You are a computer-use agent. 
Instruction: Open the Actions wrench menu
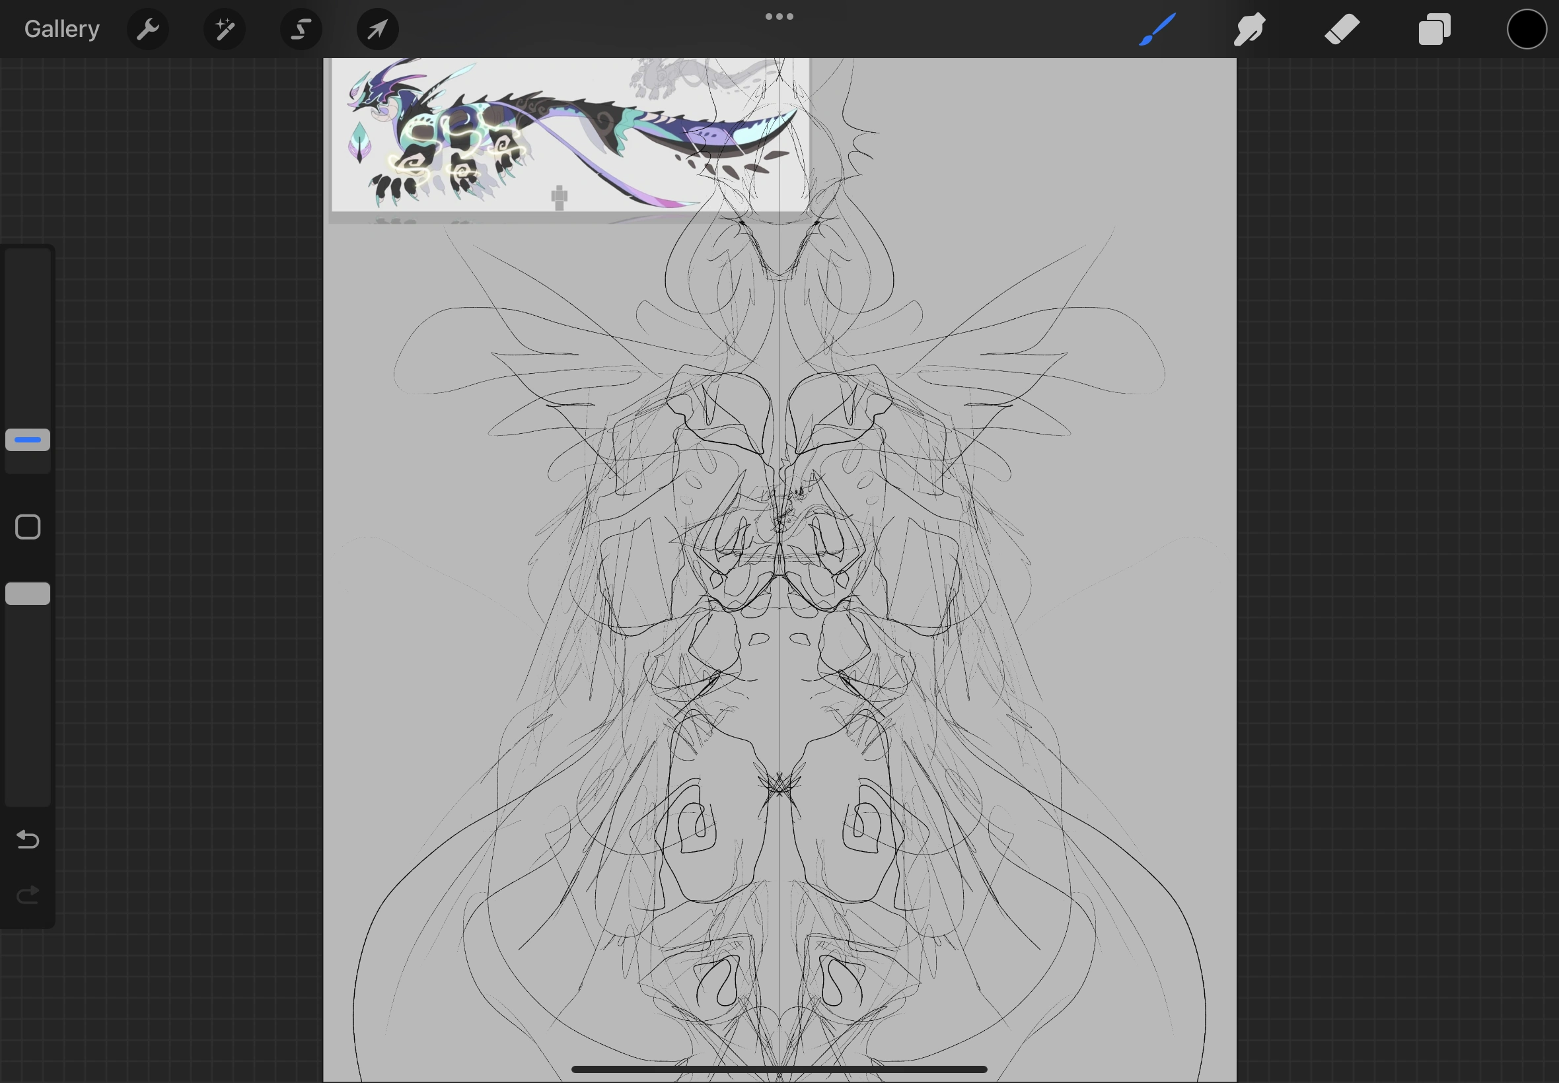pyautogui.click(x=147, y=29)
